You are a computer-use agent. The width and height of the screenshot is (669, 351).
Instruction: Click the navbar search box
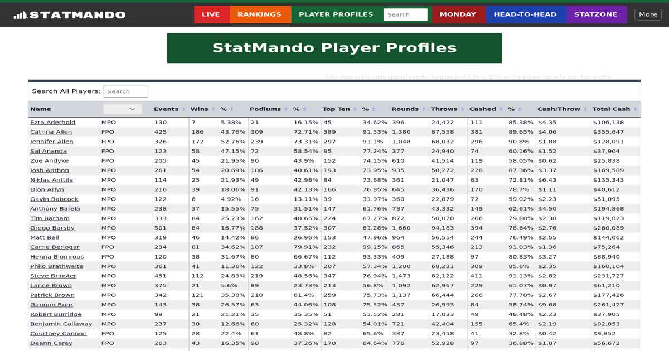coord(406,14)
